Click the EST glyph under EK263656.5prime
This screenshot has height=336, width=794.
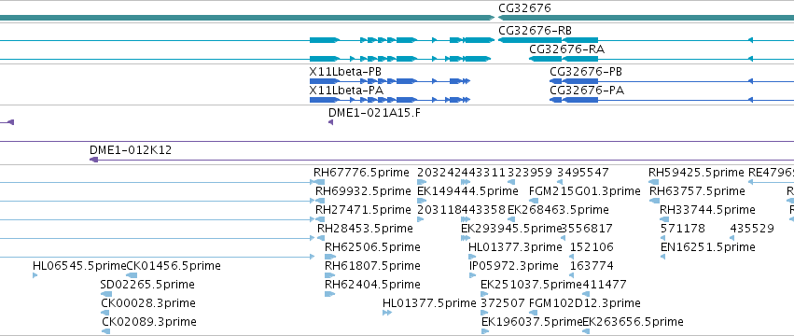pos(586,331)
